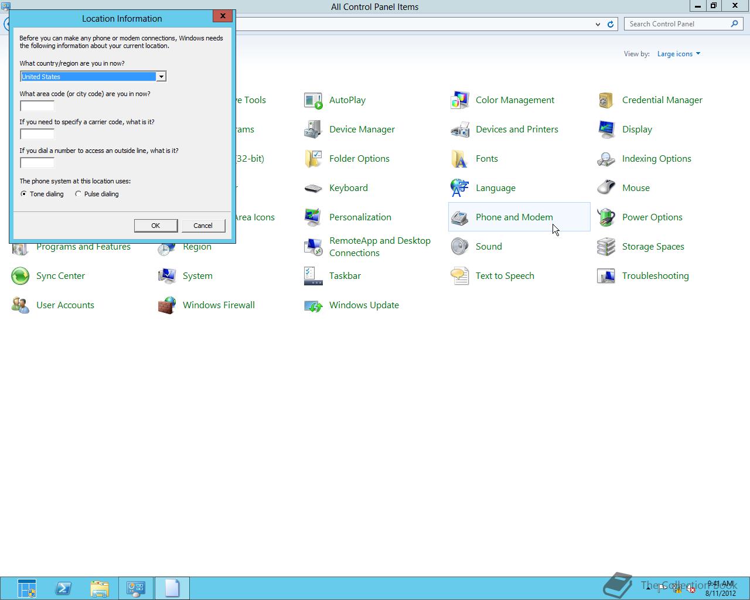The image size is (750, 600).
Task: Click OK in Location Information dialog
Action: pyautogui.click(x=156, y=226)
